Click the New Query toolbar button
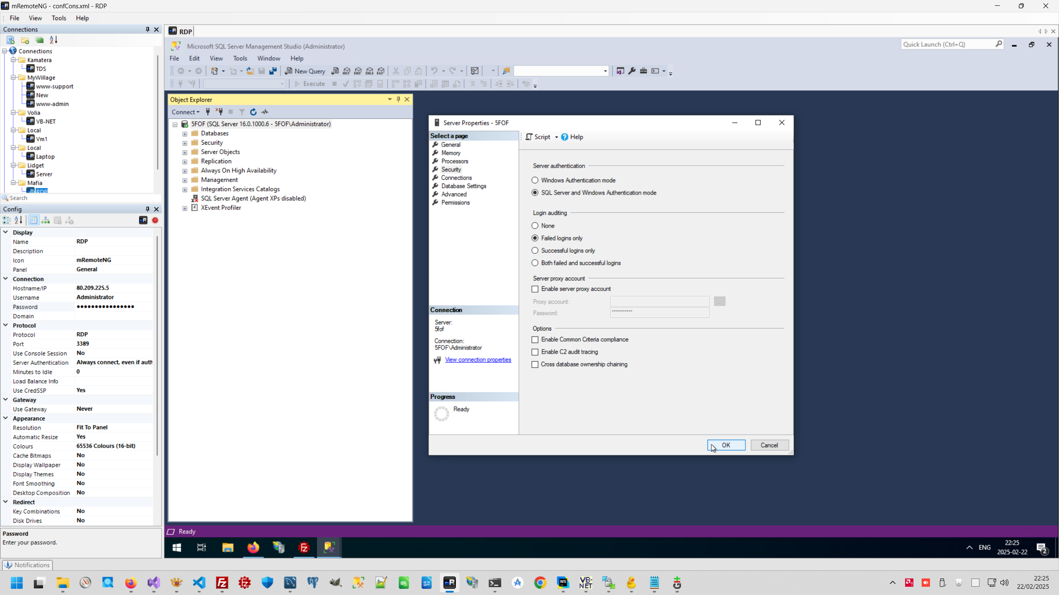Viewport: 1059px width, 595px height. pos(305,71)
